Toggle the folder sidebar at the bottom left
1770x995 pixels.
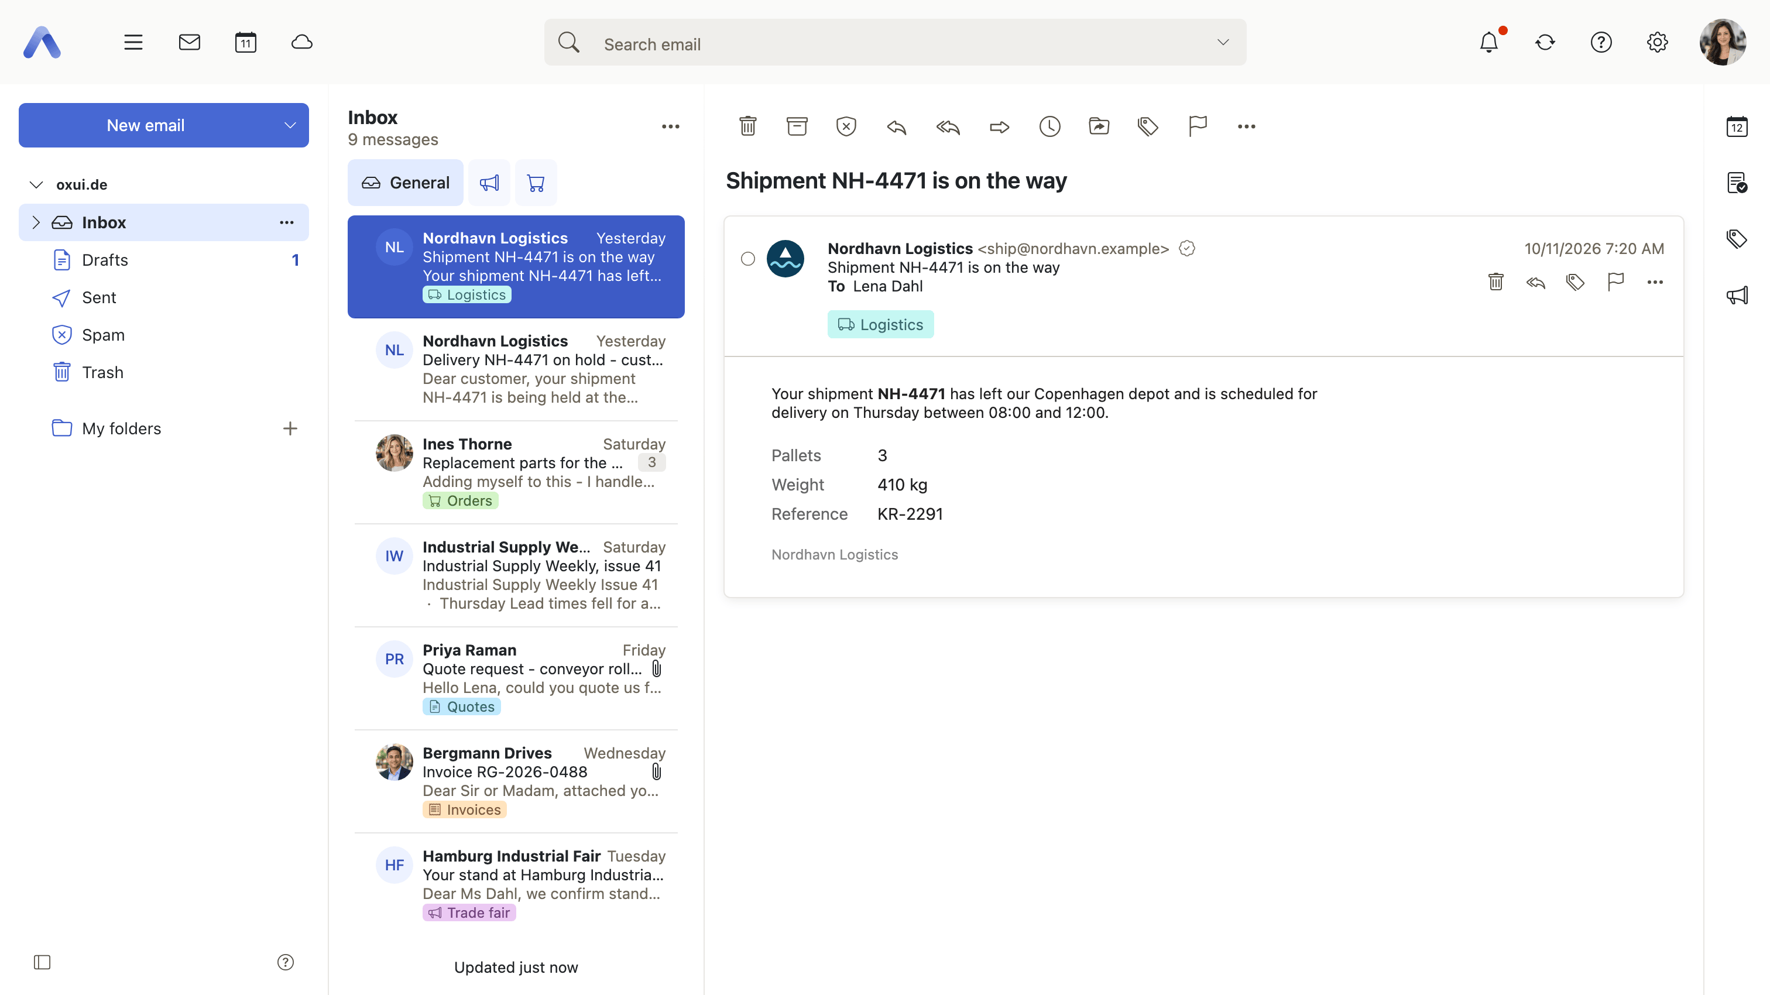(43, 962)
